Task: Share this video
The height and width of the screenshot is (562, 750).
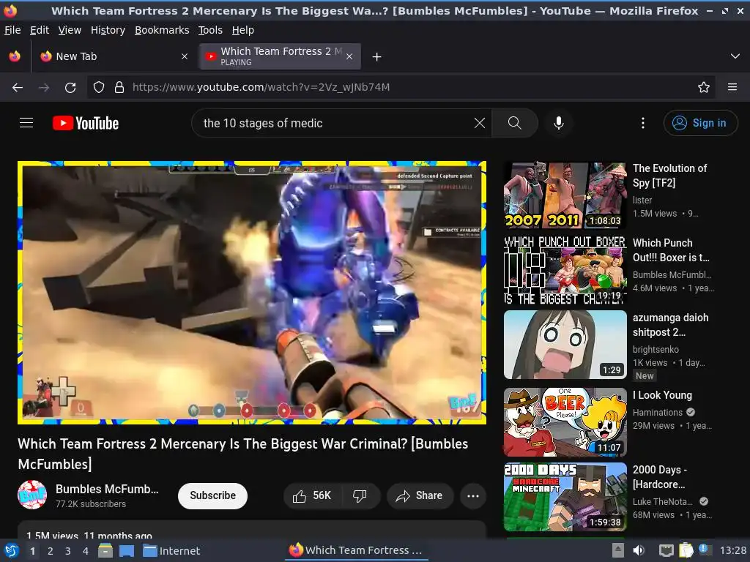Action: tap(419, 495)
